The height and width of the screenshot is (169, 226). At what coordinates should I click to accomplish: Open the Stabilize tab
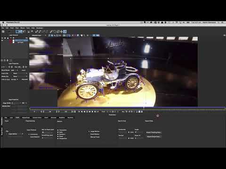pyautogui.click(x=62, y=117)
